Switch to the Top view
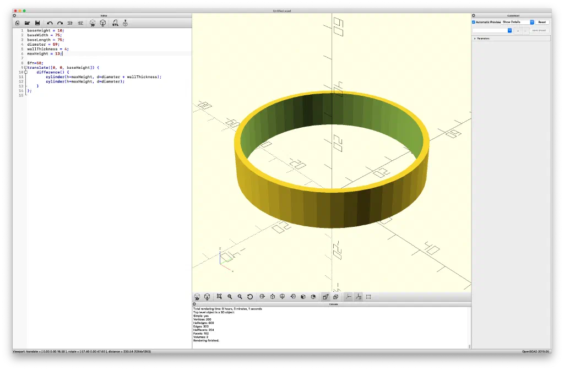 (x=272, y=297)
